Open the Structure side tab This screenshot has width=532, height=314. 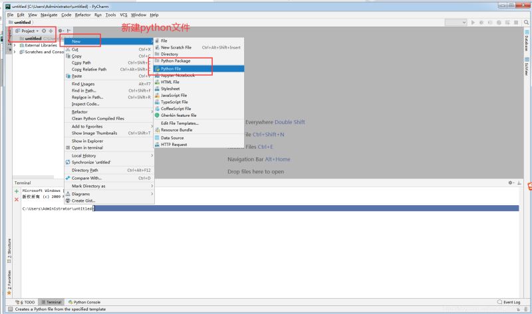tap(9, 251)
